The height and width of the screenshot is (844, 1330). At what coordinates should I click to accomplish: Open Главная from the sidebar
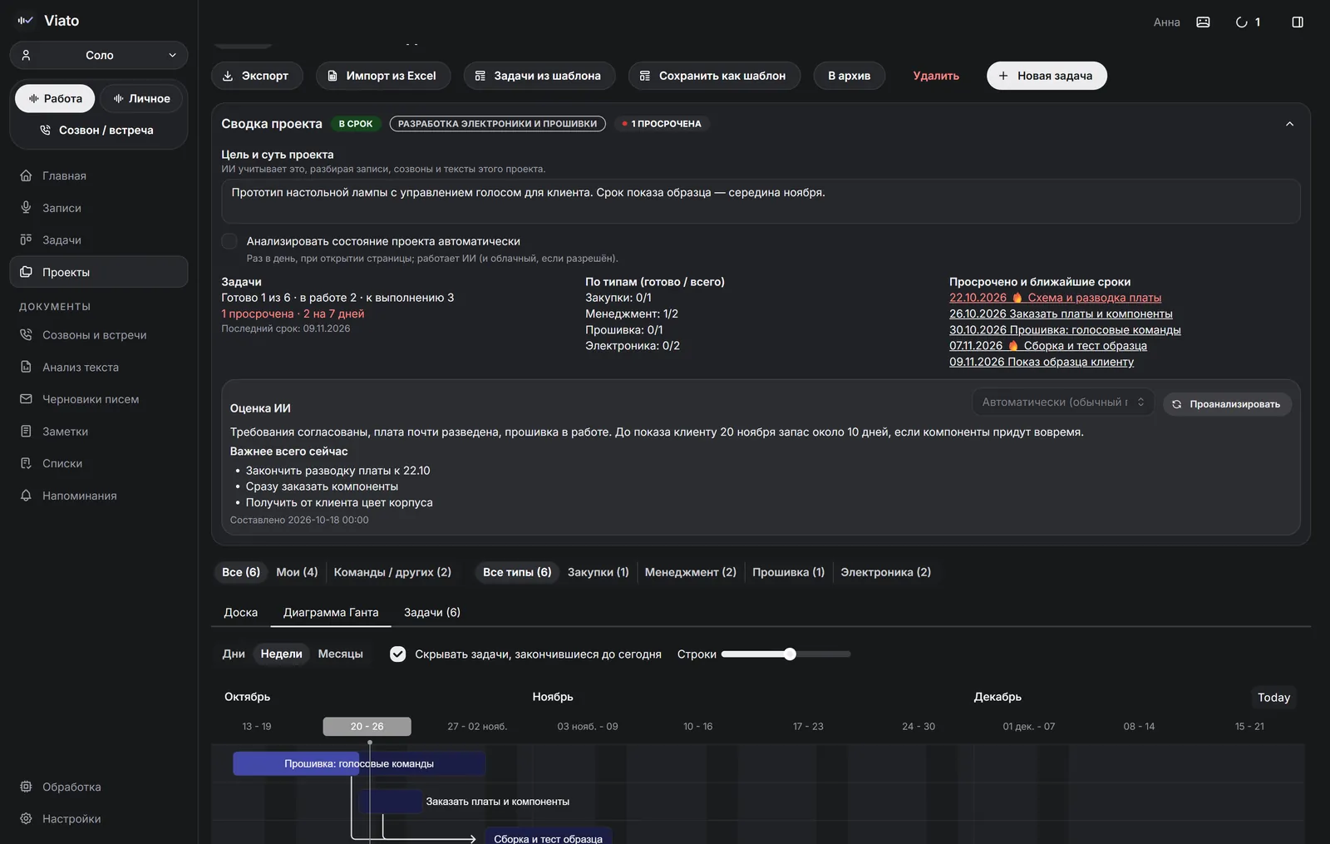tap(98, 175)
